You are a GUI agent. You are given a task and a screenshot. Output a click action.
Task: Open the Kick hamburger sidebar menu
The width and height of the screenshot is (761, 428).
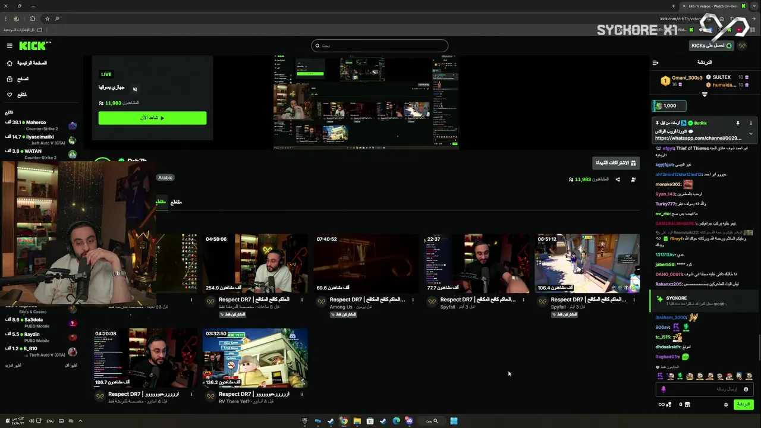10,46
